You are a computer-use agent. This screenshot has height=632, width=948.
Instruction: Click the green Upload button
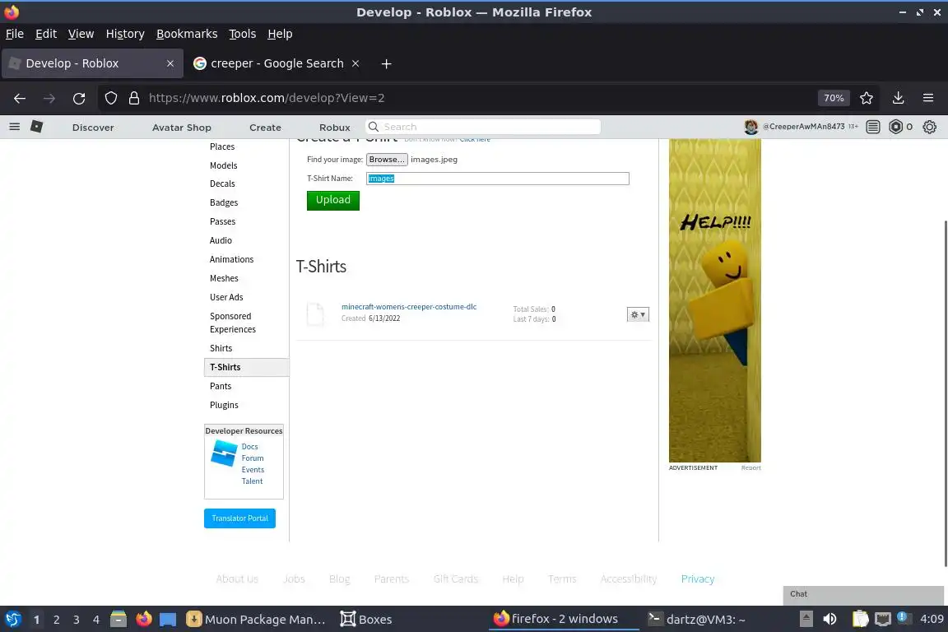(333, 200)
